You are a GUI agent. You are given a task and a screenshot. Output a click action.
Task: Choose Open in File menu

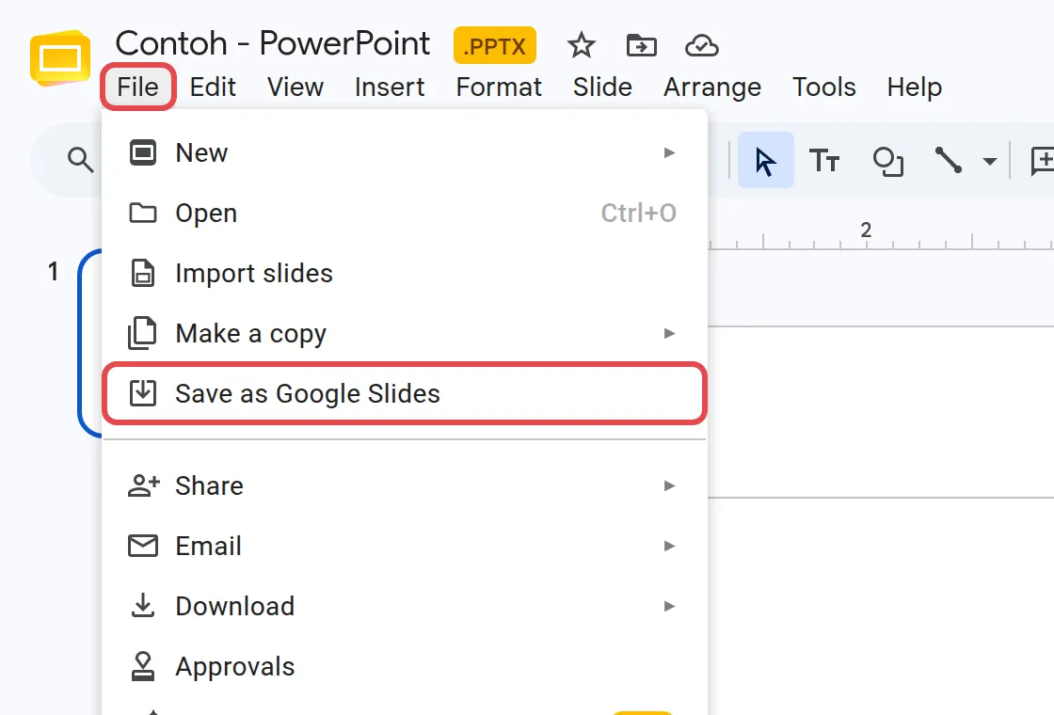[405, 213]
